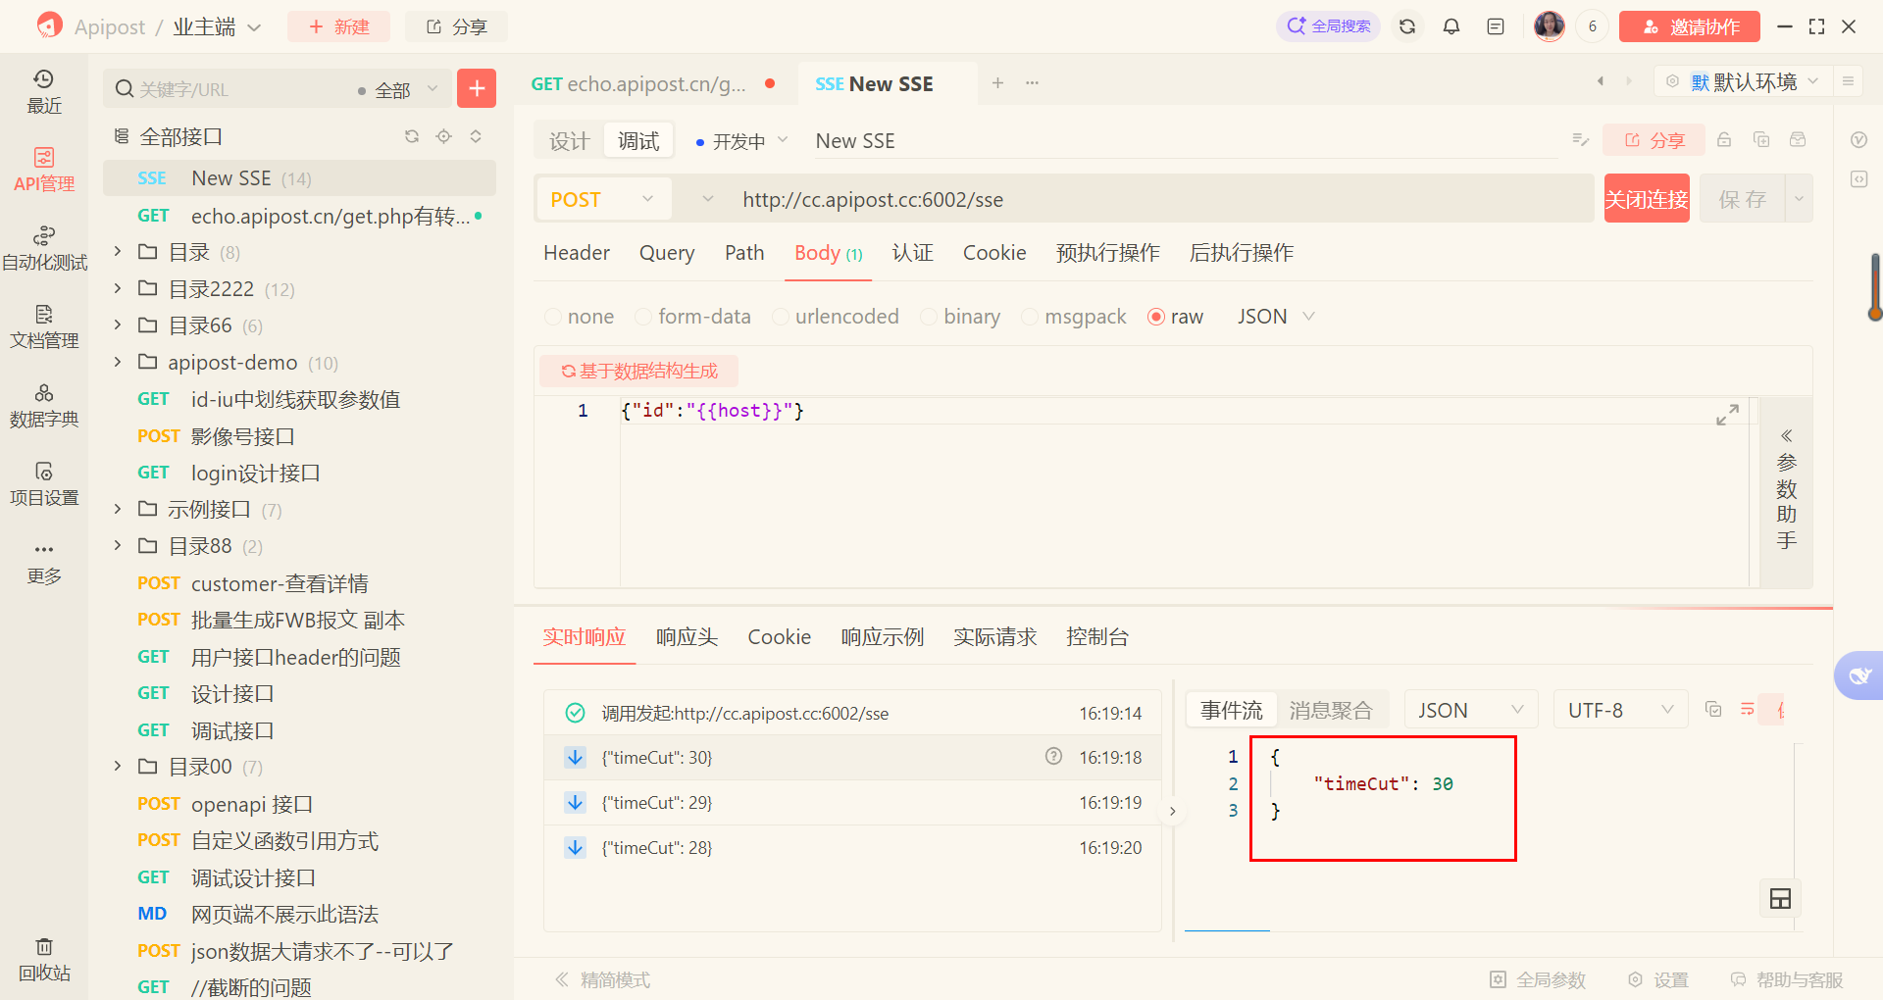Image resolution: width=1883 pixels, height=1000 pixels.
Task: Open the Query tab
Action: [667, 253]
